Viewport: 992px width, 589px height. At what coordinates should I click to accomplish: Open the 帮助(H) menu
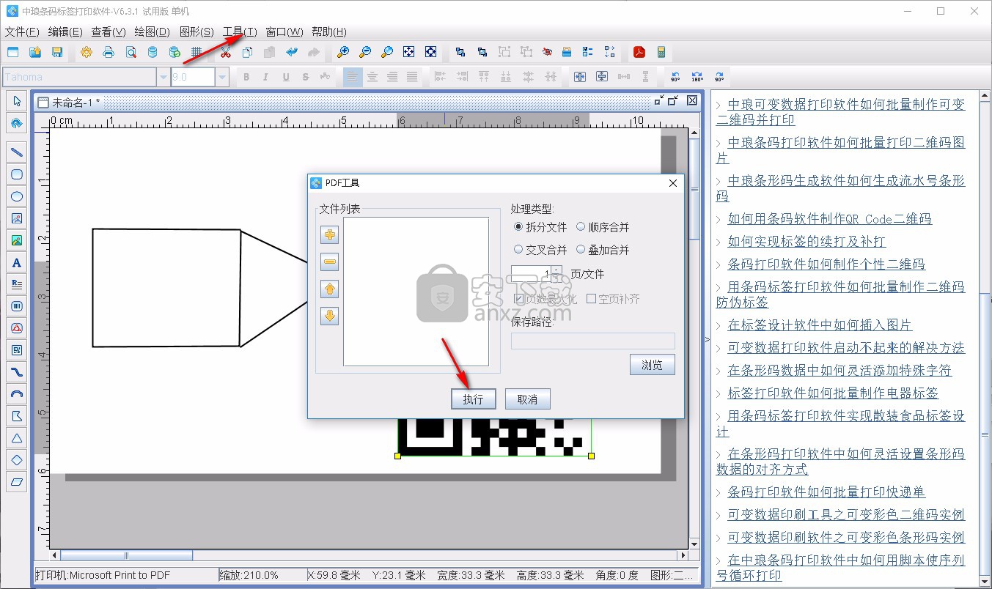click(x=329, y=32)
